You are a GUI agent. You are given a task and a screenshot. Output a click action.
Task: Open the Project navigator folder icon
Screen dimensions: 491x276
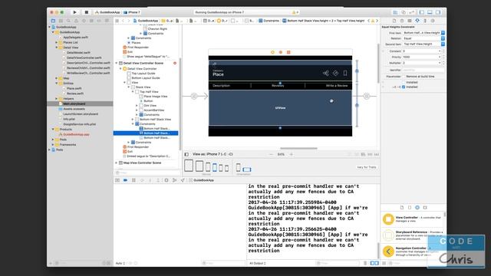coord(53,21)
